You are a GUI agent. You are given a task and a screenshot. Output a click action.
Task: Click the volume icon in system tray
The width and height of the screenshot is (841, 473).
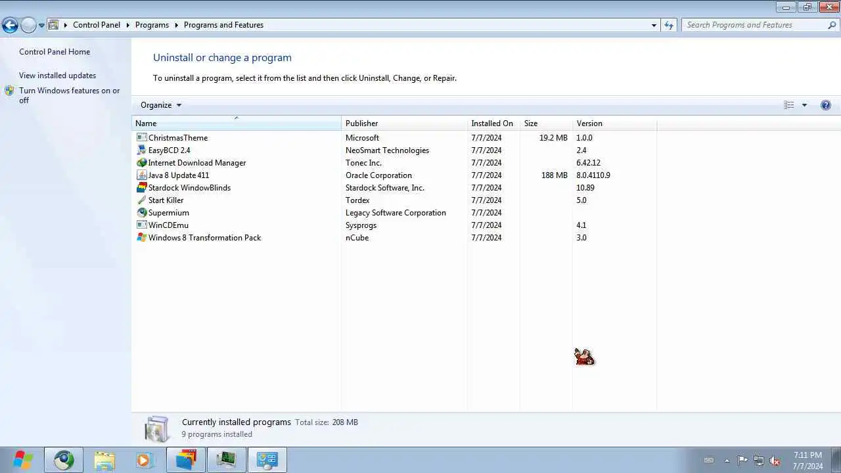pyautogui.click(x=775, y=461)
